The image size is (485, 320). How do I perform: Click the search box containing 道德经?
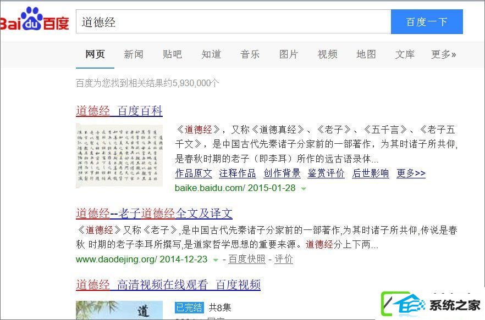(234, 21)
